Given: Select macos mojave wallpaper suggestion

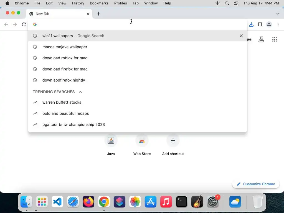Looking at the screenshot, I should (138, 47).
